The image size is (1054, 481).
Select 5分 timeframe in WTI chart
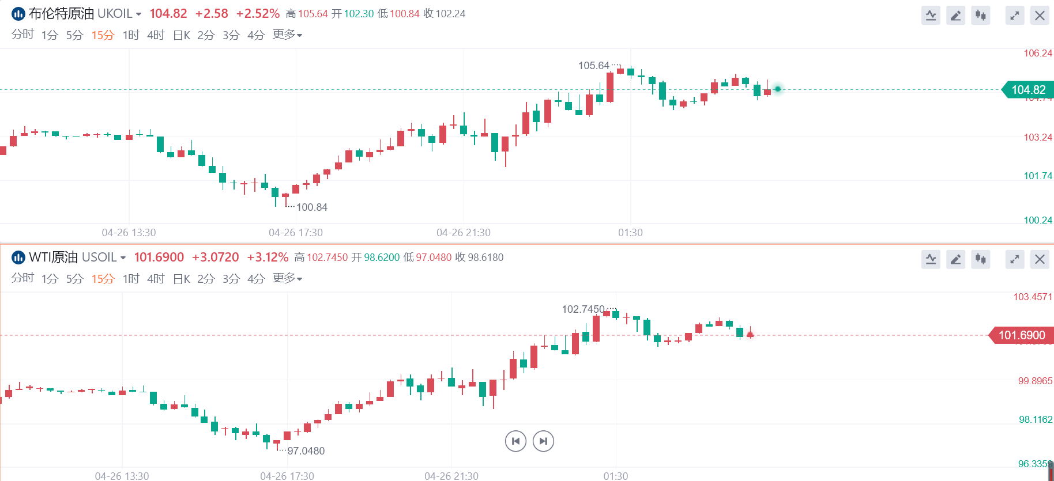tap(75, 279)
